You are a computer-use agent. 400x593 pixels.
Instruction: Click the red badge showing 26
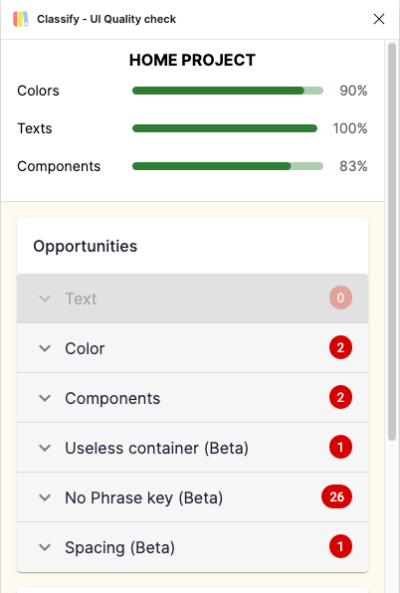pyautogui.click(x=337, y=496)
